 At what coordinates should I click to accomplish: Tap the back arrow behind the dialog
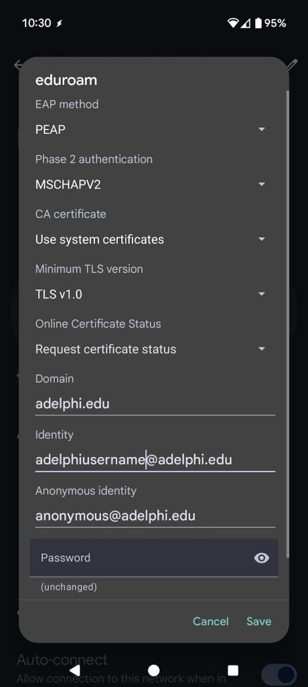(x=17, y=65)
